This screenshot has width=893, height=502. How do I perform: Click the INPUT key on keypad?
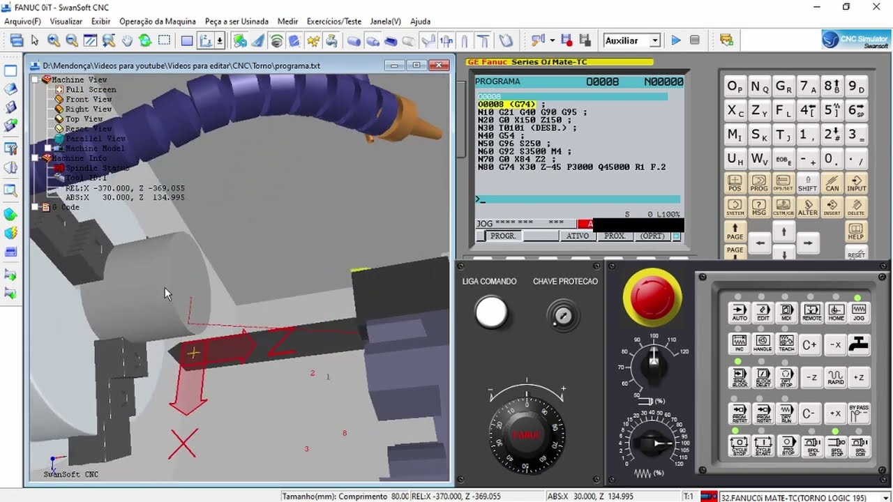[856, 183]
